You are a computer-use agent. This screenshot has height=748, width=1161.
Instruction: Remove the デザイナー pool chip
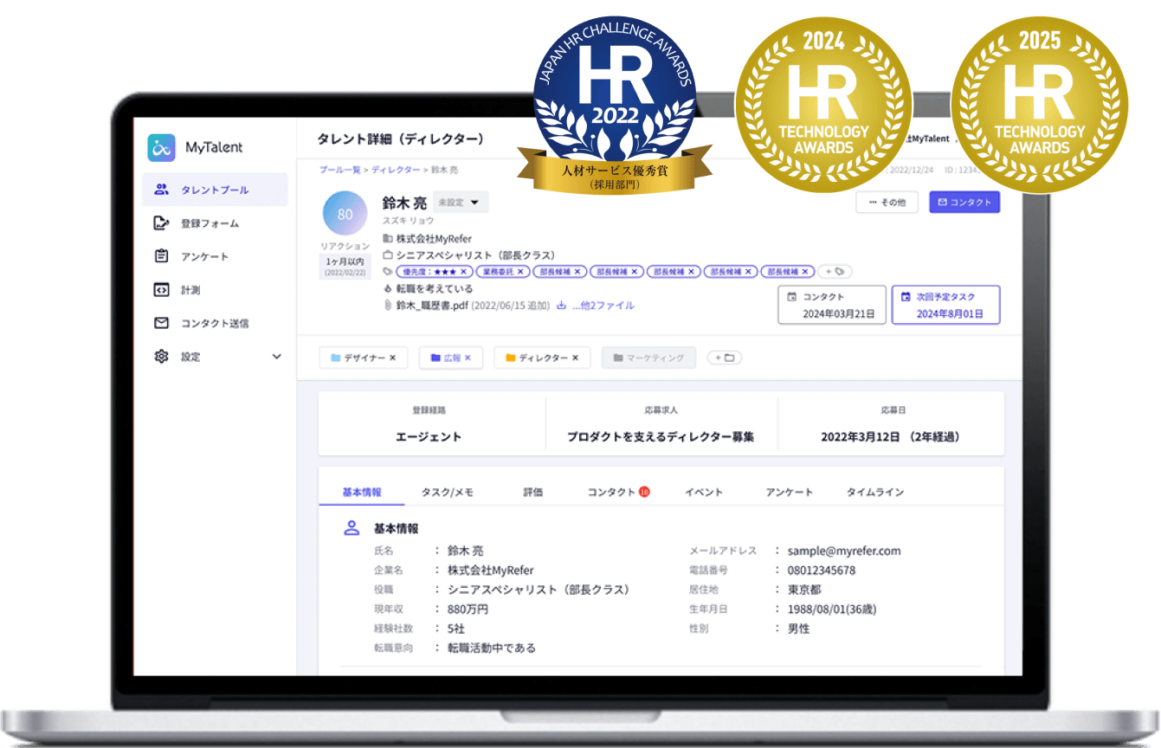[x=392, y=358]
